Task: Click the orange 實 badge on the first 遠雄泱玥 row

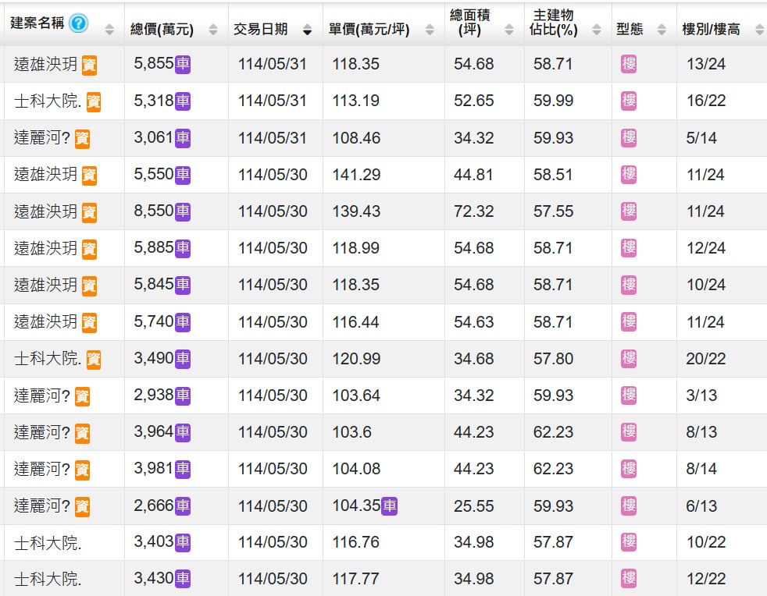Action: (x=89, y=65)
